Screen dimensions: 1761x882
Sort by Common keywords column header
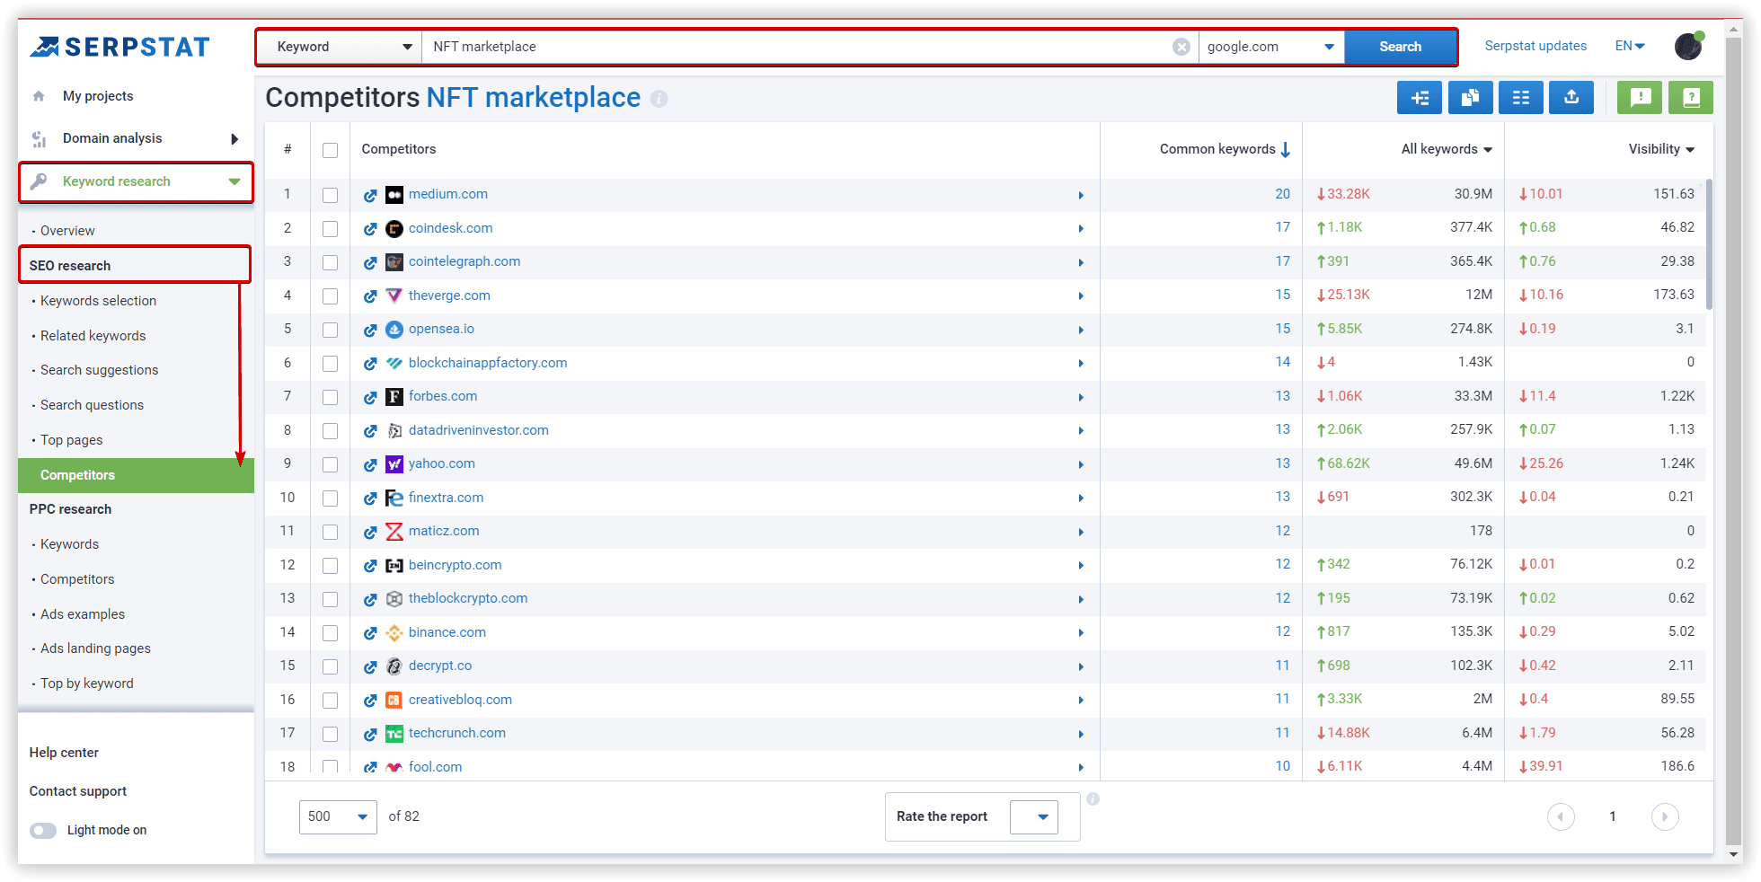click(1225, 149)
